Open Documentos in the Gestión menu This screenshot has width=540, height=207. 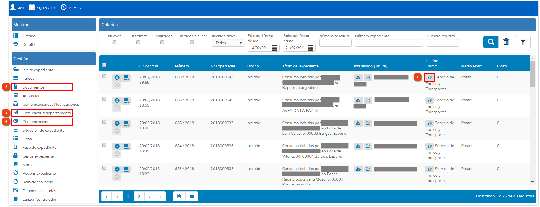click(x=33, y=87)
